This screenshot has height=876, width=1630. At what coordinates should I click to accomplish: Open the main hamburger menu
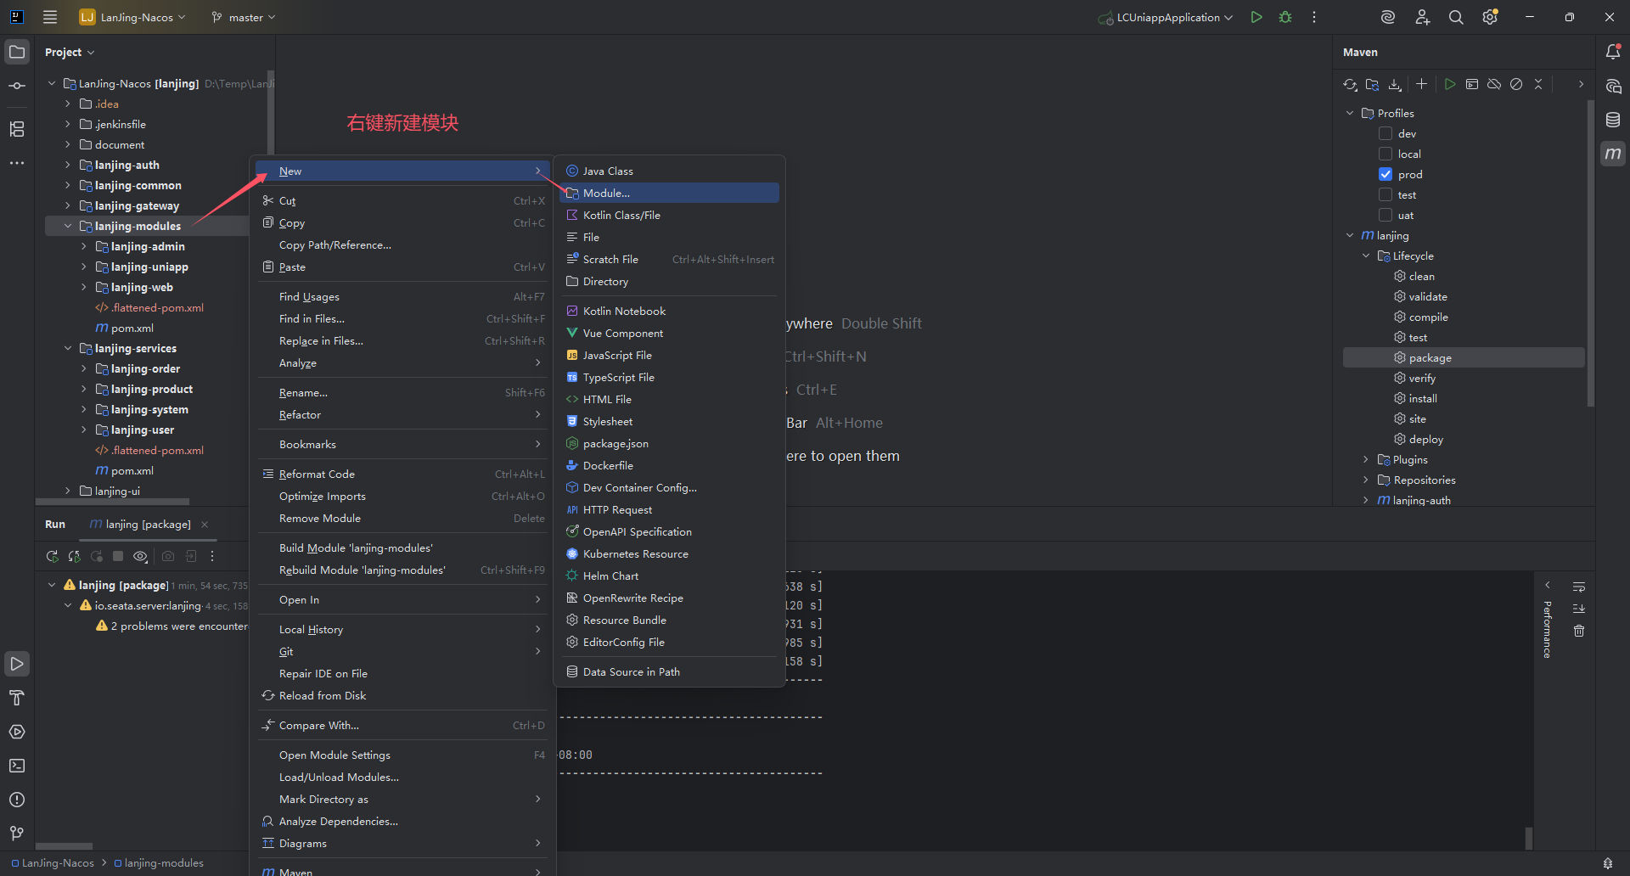click(x=50, y=17)
